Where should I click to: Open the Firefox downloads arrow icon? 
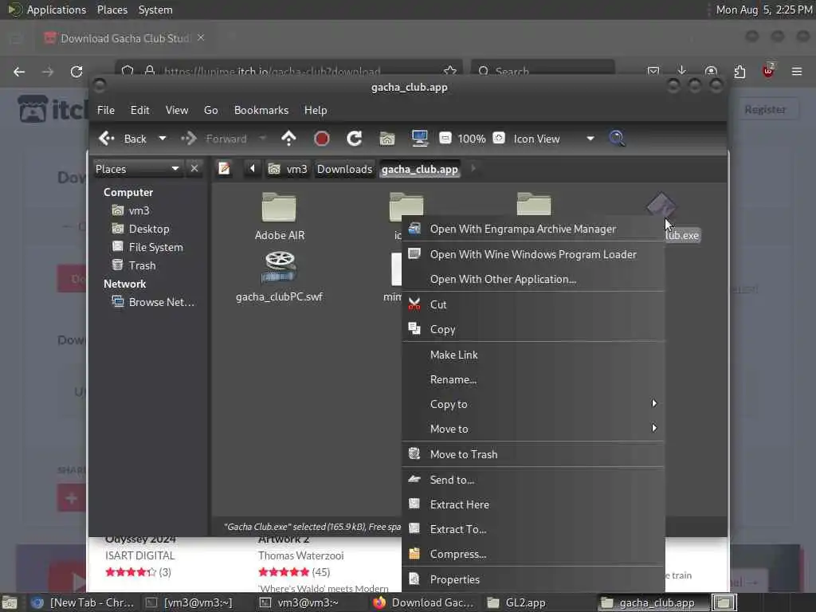(x=682, y=71)
